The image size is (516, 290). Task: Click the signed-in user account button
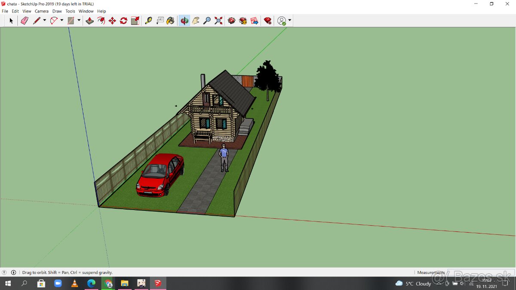(x=282, y=21)
